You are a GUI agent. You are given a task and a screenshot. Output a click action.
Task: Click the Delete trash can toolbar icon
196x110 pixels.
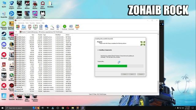tap(41, 27)
